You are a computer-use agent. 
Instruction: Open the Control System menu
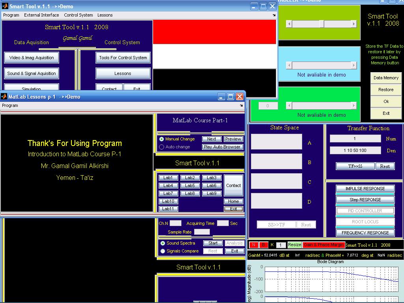79,15
